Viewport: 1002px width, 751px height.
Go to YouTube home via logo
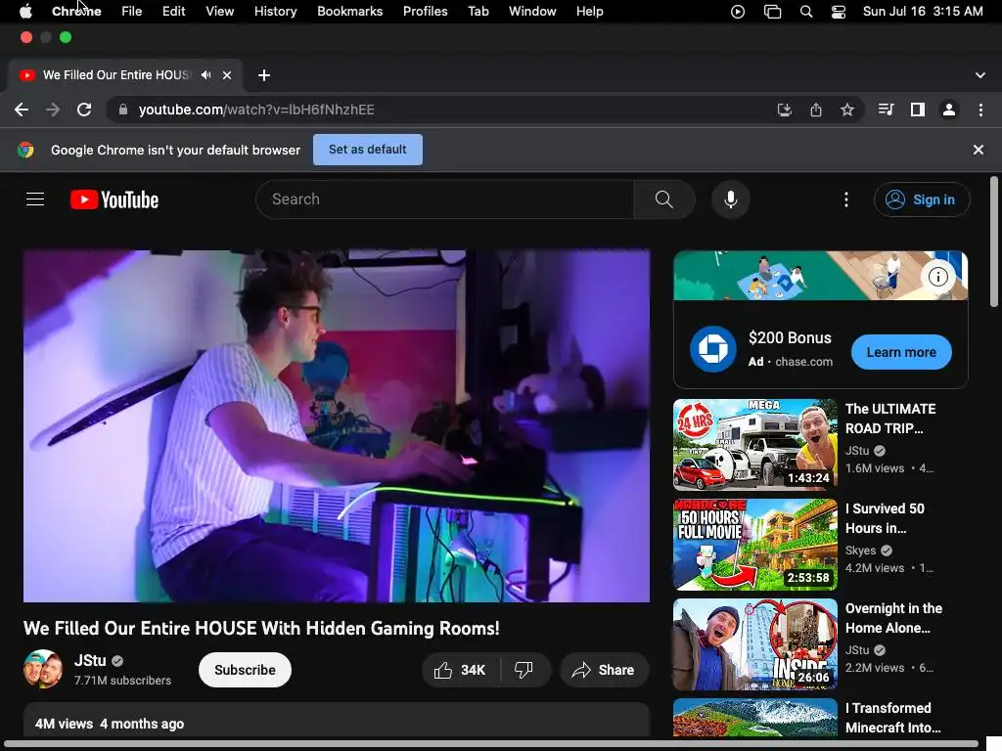click(x=114, y=199)
